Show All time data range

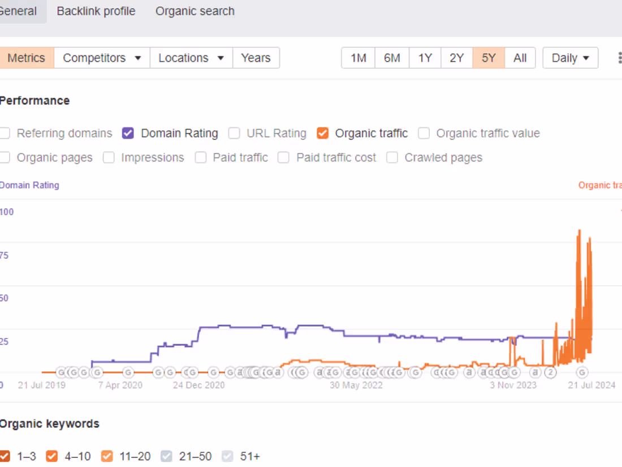520,58
